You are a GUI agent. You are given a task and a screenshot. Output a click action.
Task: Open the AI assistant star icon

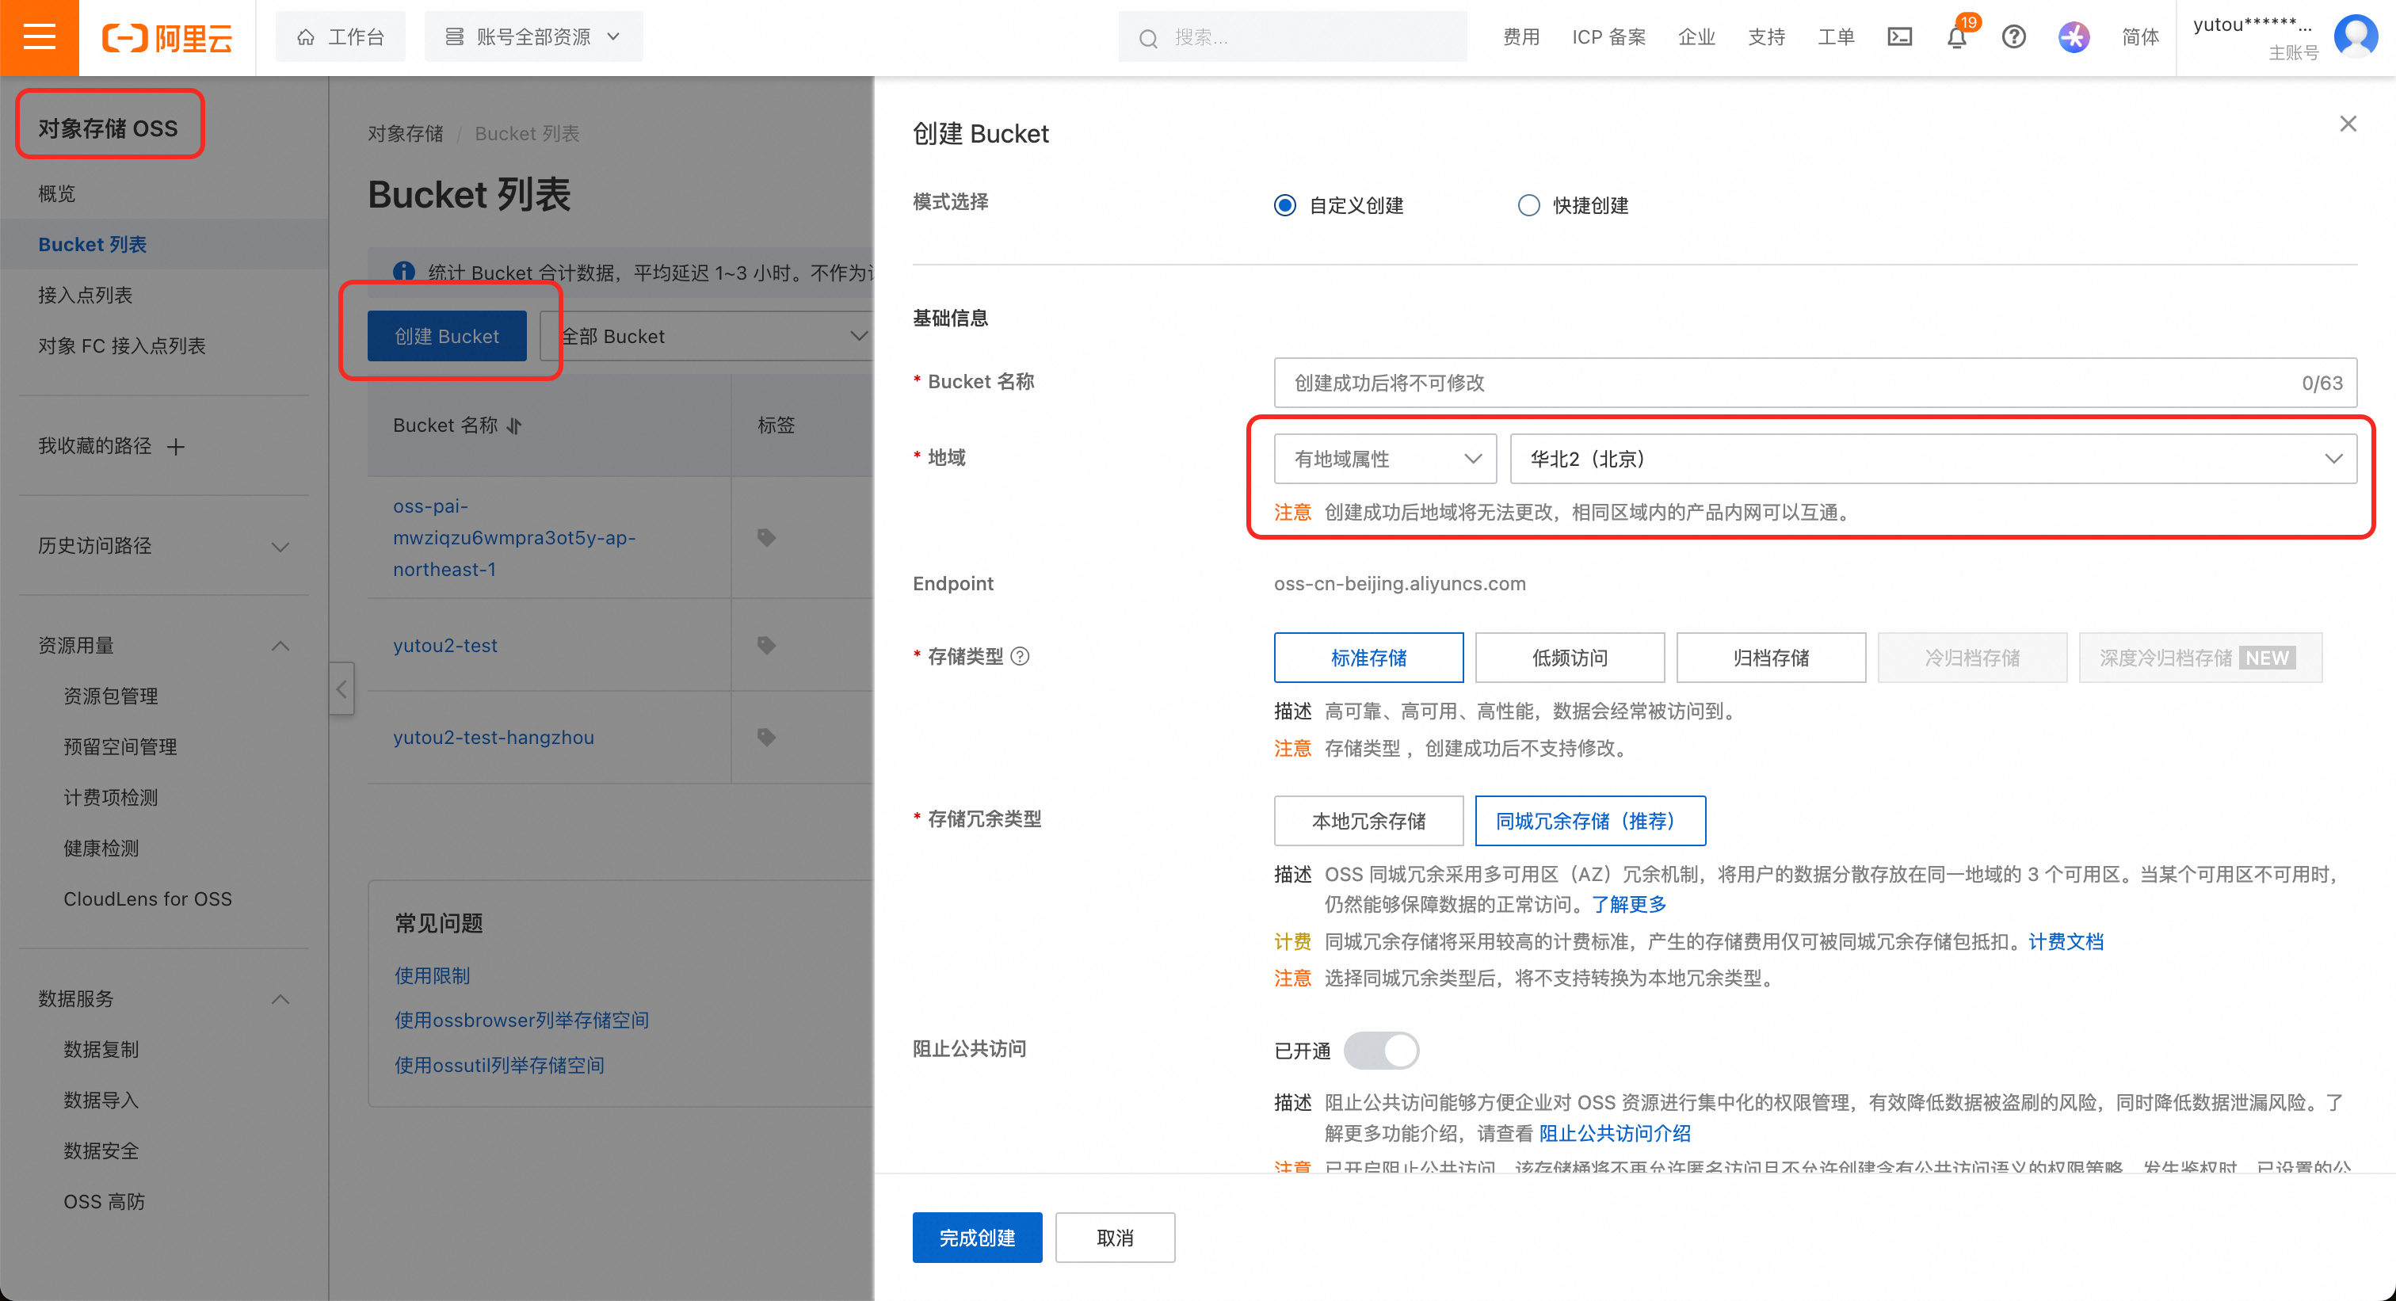coord(2074,37)
